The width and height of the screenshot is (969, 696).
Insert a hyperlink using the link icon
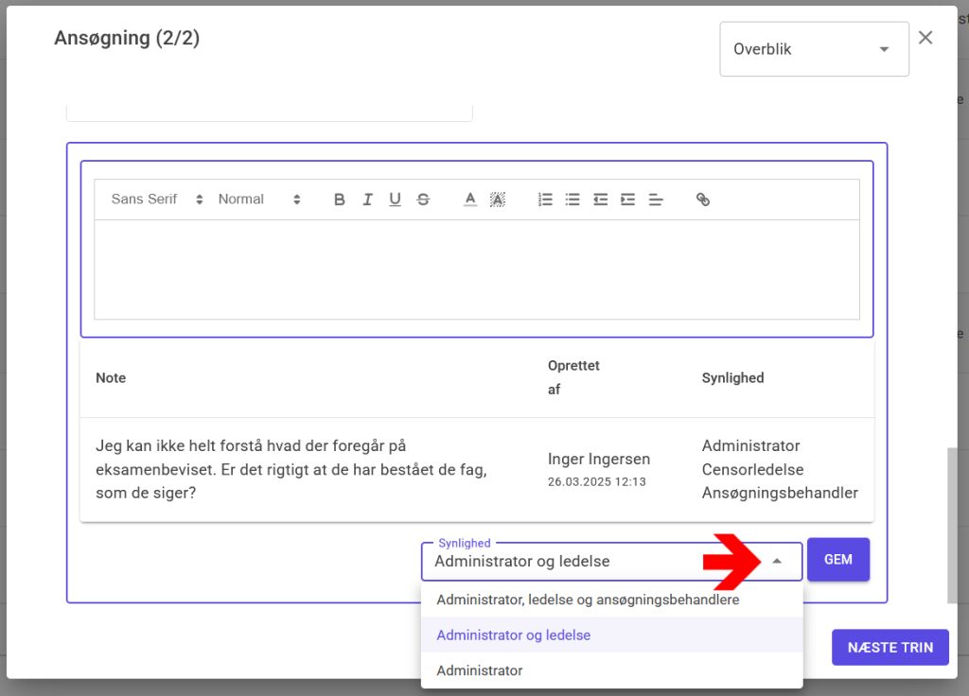tap(703, 200)
